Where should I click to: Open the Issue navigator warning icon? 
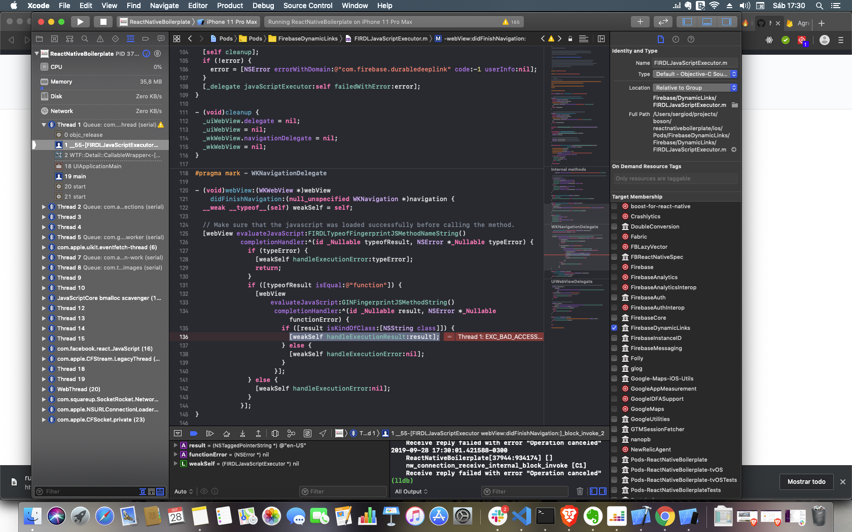coord(100,39)
